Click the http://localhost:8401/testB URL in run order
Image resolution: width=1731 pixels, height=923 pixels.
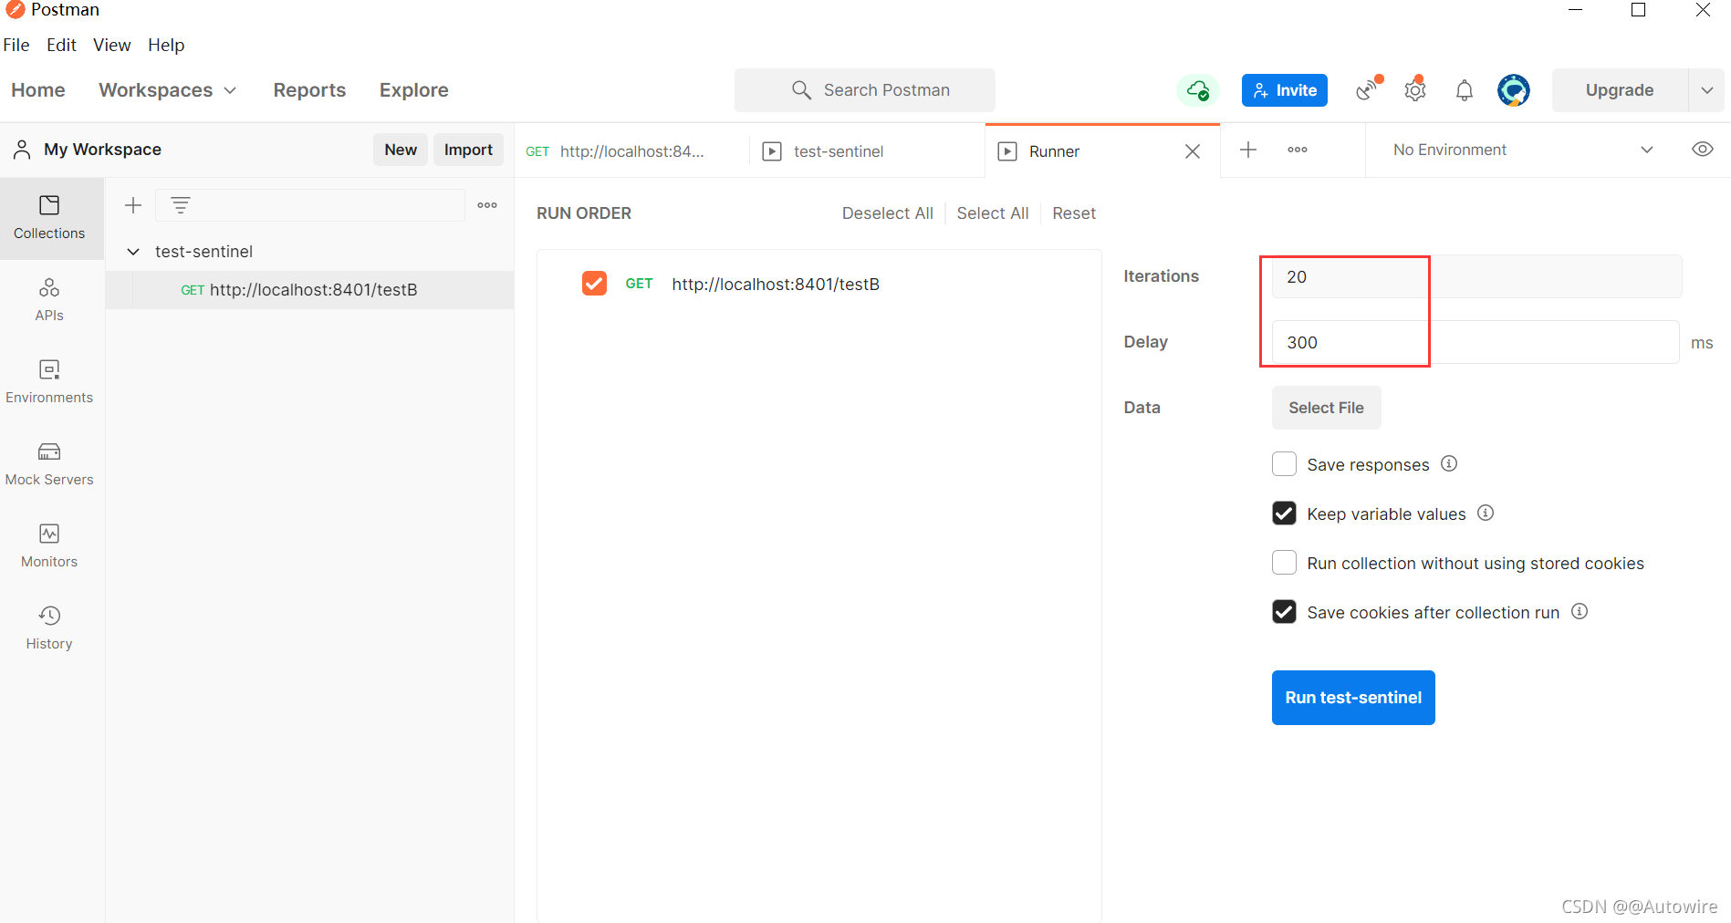click(776, 285)
